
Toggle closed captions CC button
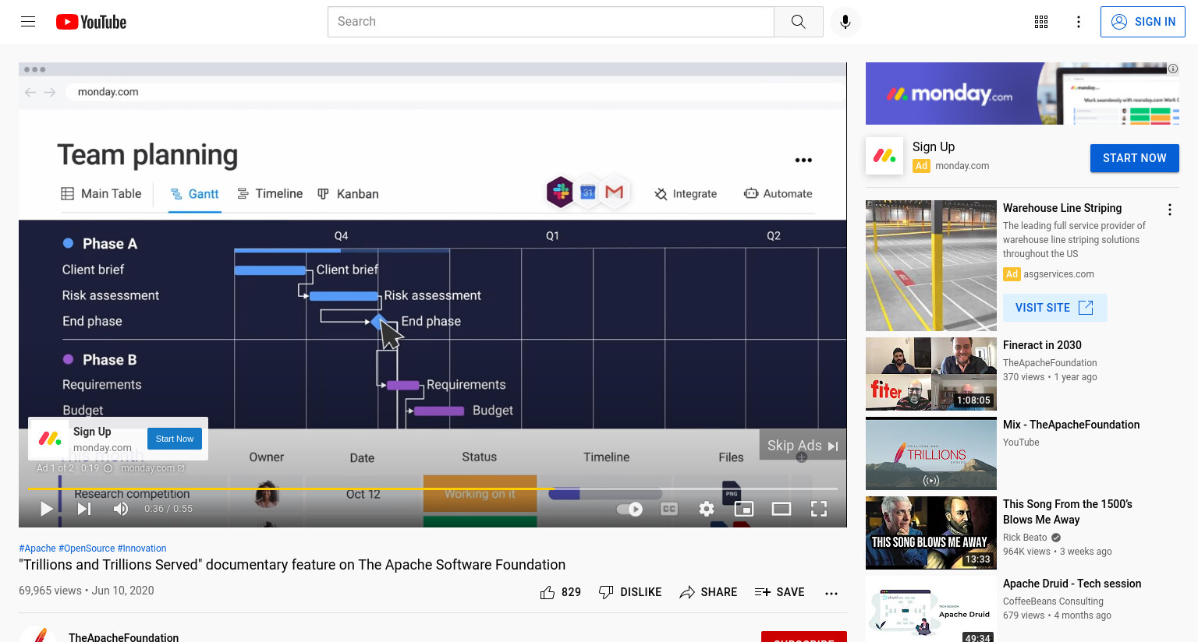click(669, 509)
